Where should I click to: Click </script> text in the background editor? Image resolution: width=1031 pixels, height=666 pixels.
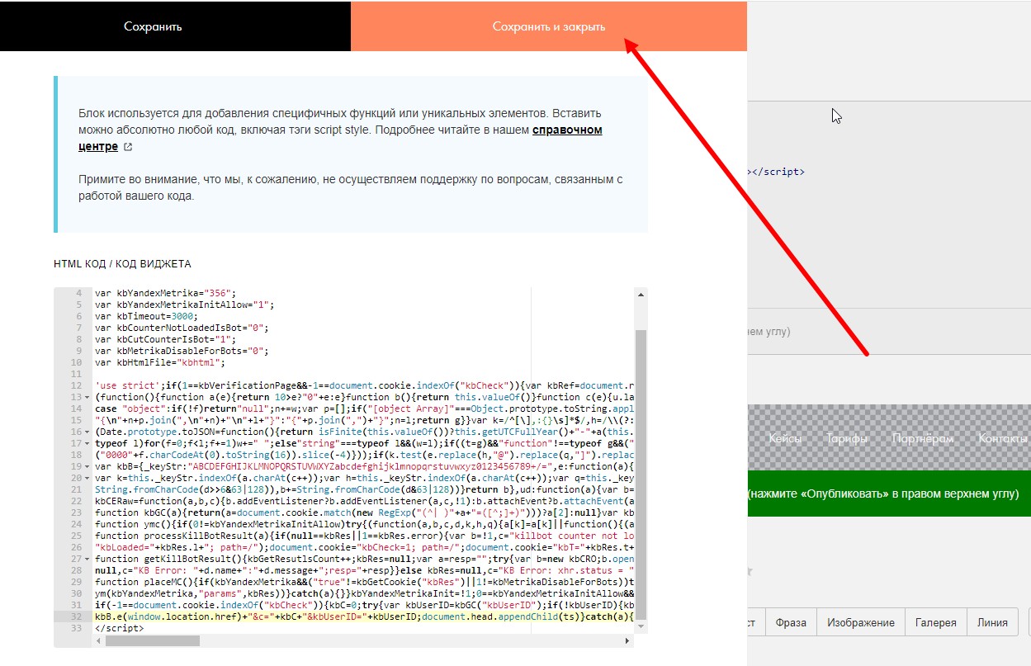click(779, 172)
